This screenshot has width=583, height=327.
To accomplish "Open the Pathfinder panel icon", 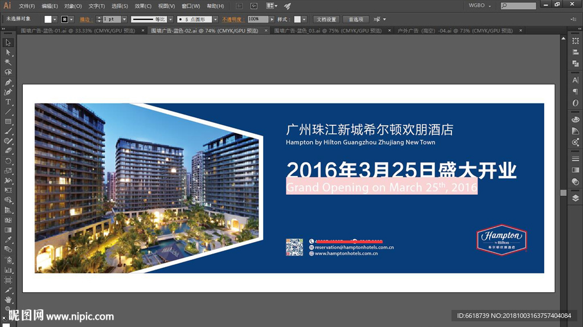I will point(575,64).
